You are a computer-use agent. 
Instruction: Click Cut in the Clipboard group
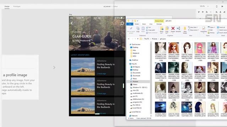tap(148, 27)
